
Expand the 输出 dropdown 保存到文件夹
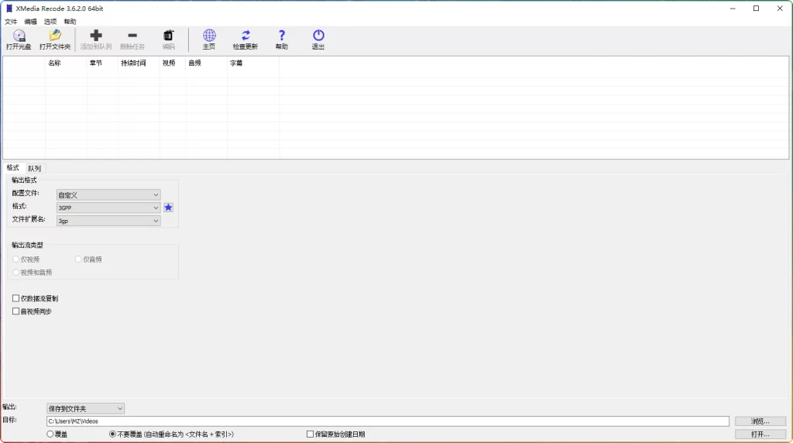pos(85,409)
